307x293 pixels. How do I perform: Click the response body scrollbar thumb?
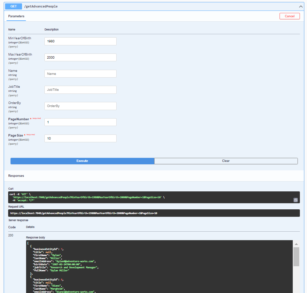coord(296,257)
